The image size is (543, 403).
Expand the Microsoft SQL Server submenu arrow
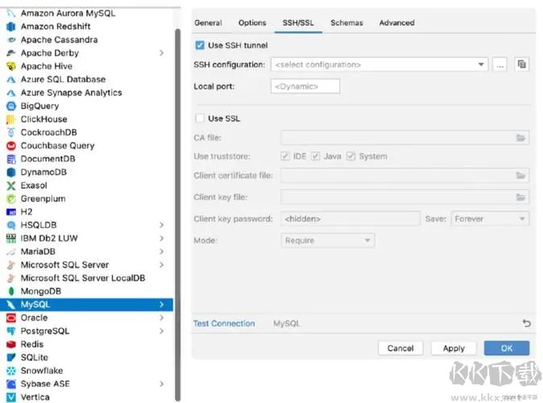(161, 265)
